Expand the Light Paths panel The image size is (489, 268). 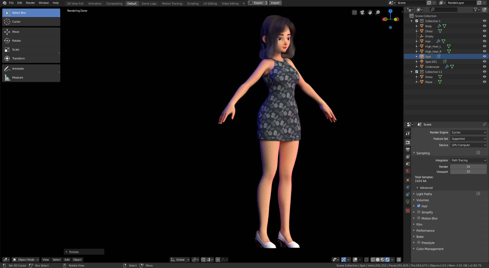(x=424, y=194)
